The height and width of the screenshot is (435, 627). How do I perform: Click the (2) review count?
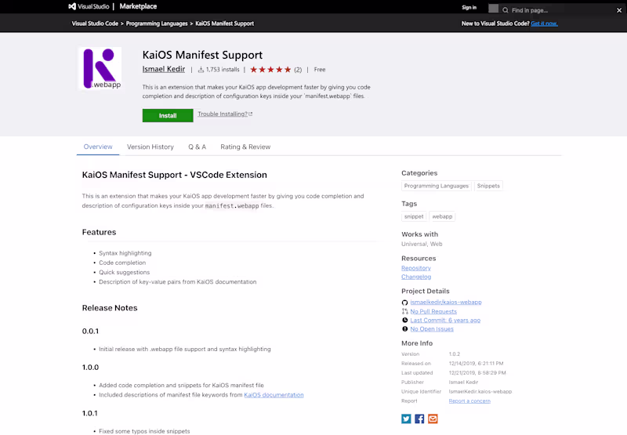coord(298,70)
